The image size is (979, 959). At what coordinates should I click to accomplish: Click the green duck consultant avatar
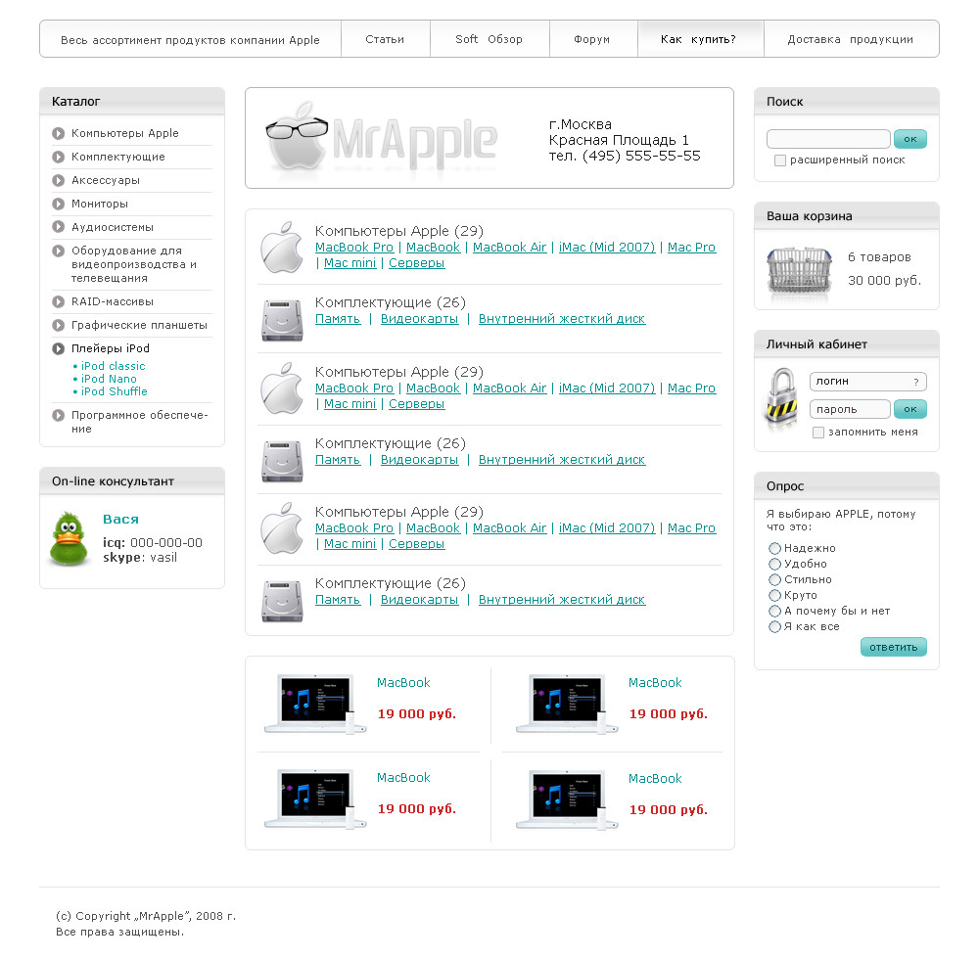point(69,539)
